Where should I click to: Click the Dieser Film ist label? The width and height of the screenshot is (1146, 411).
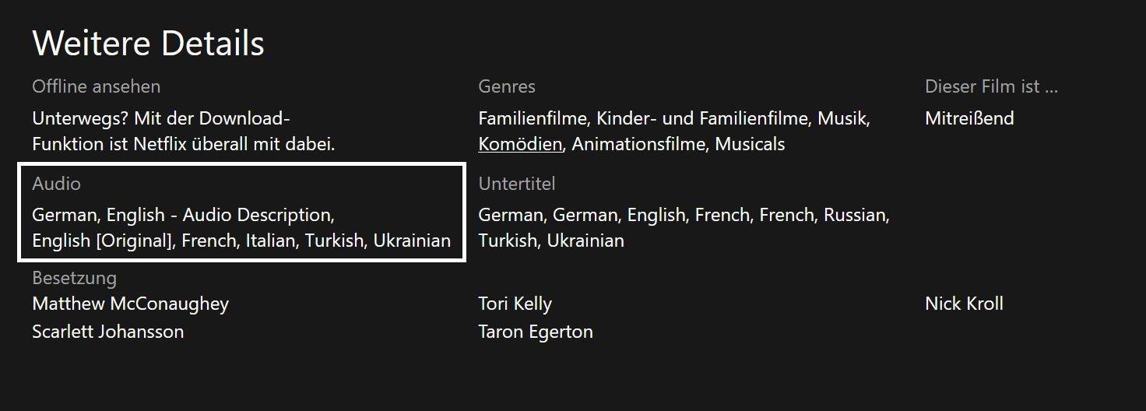coord(991,86)
